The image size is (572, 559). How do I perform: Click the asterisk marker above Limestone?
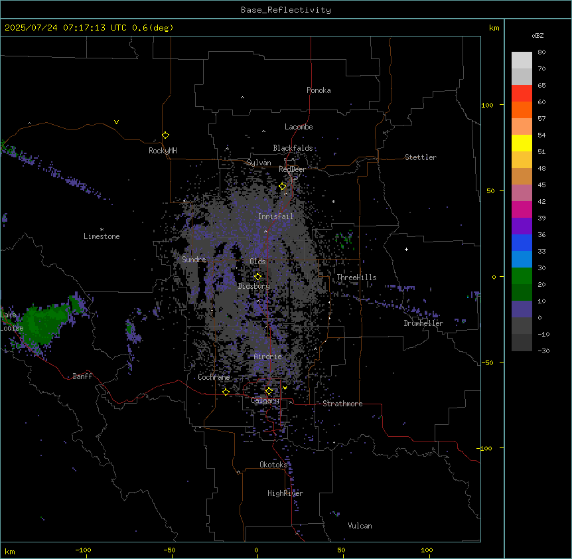tap(102, 230)
